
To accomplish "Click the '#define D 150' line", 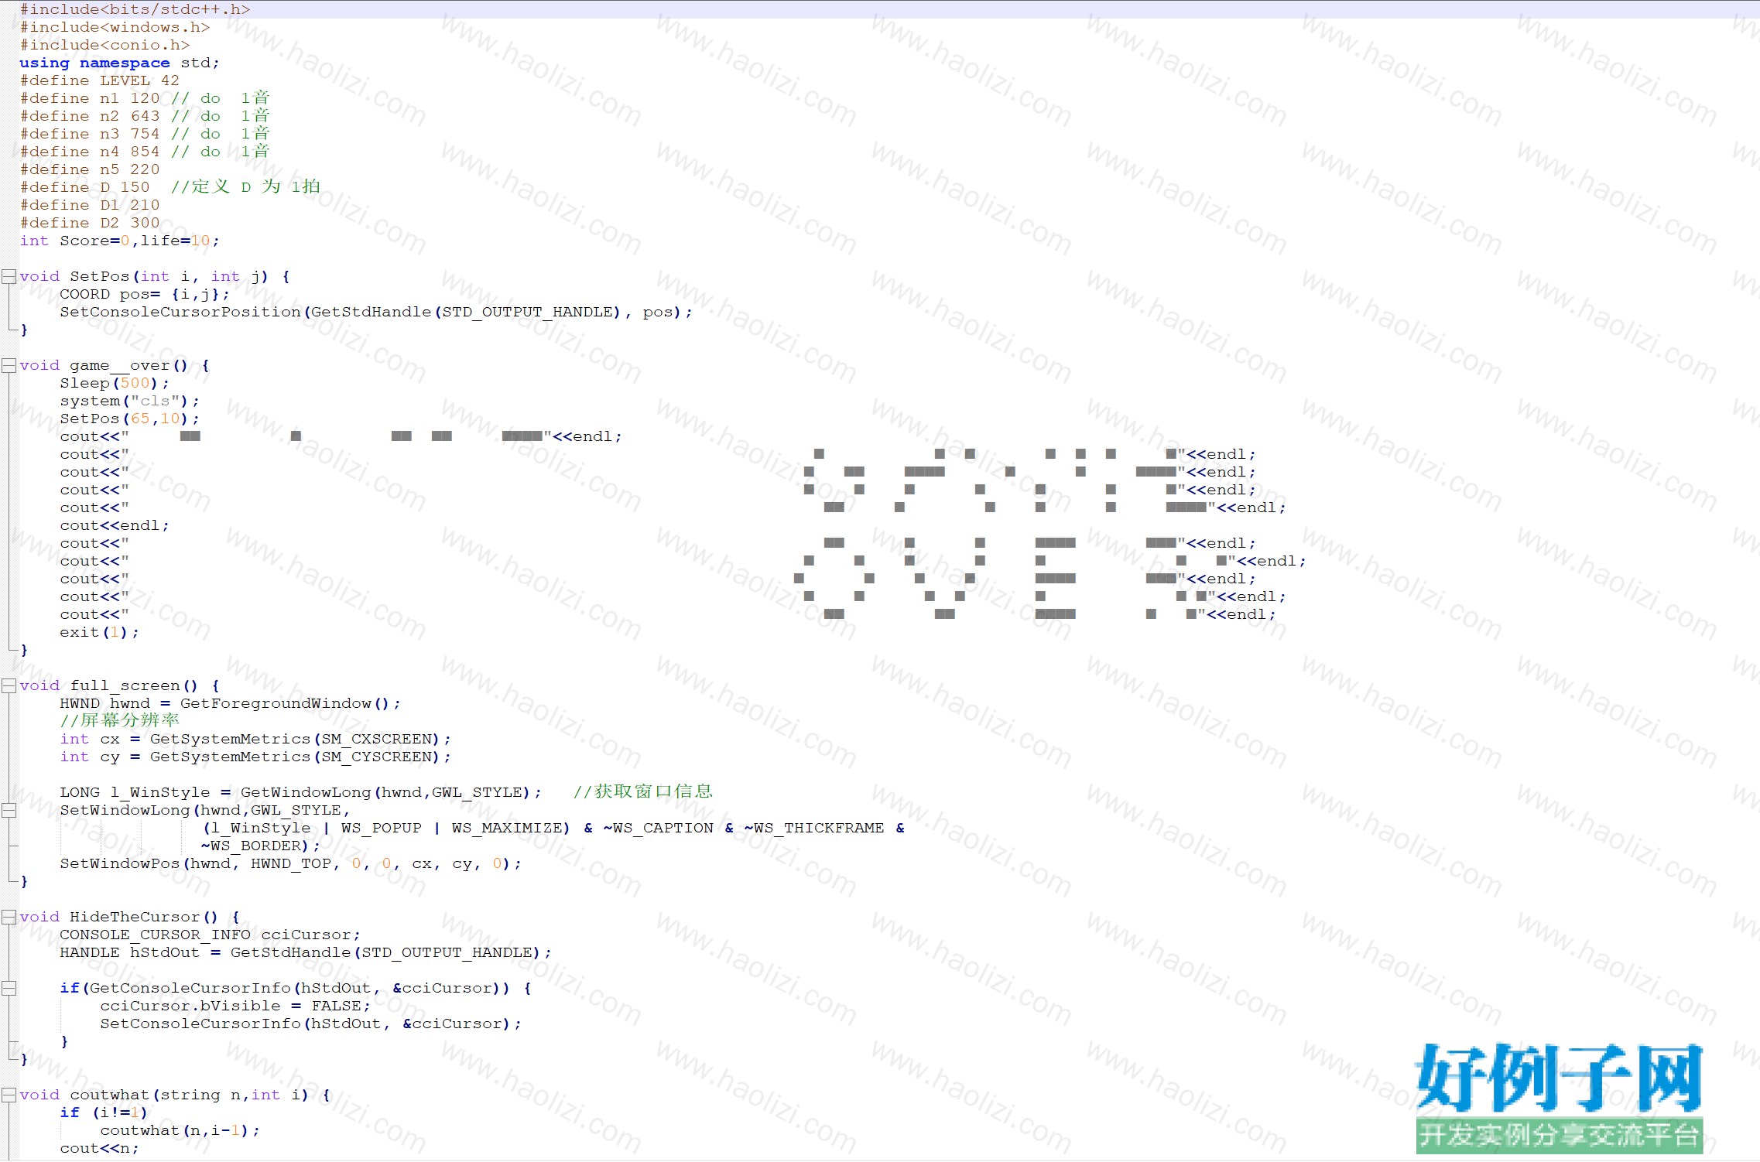I will point(170,187).
